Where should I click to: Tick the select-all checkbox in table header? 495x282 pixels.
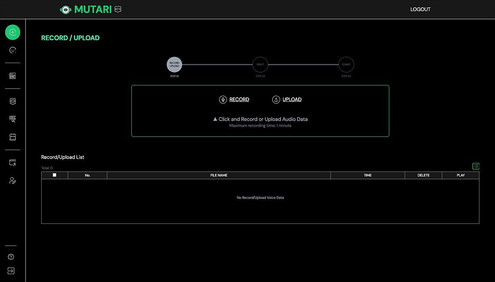click(54, 175)
